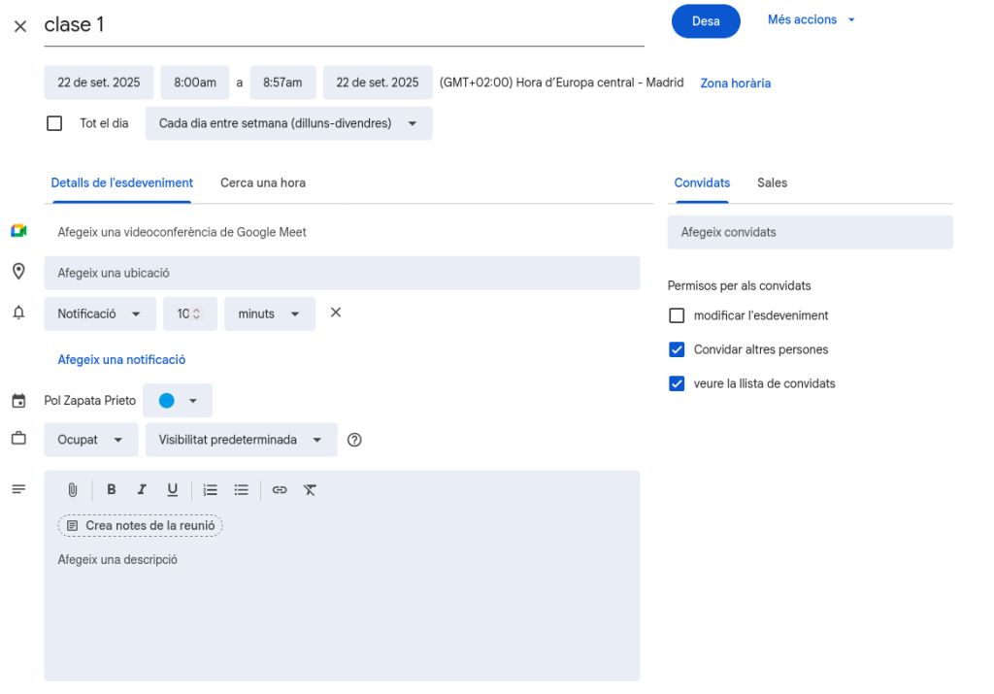Check 'modificar l'esdeveniment' permission
Viewport: 994px width, 694px height.
click(677, 315)
